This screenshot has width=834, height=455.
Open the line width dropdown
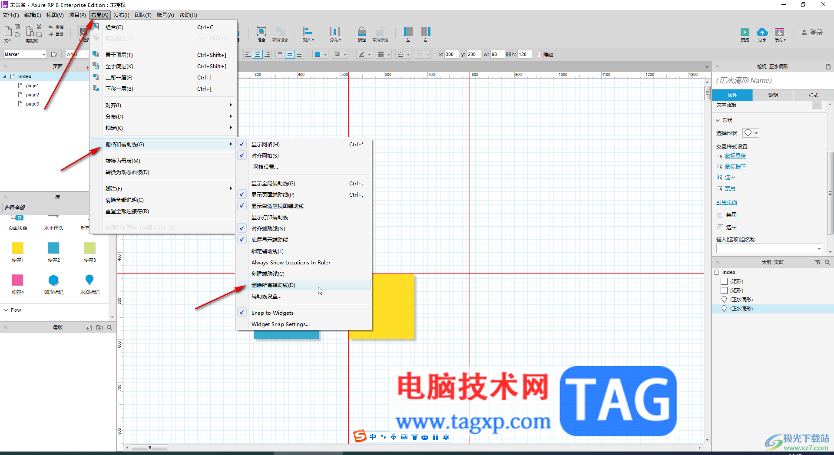389,54
